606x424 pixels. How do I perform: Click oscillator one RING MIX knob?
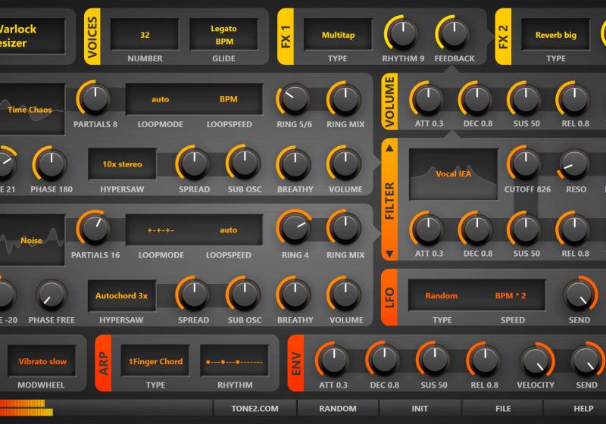coord(345,99)
